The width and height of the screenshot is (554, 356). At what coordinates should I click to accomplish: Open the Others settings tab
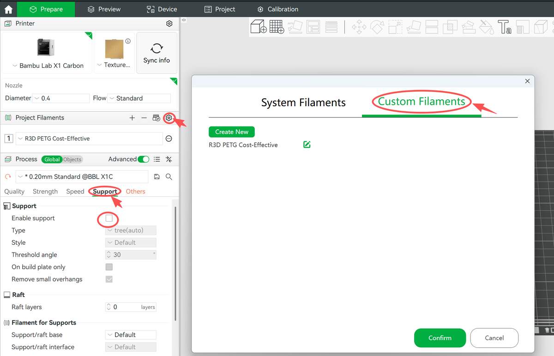[x=135, y=191]
